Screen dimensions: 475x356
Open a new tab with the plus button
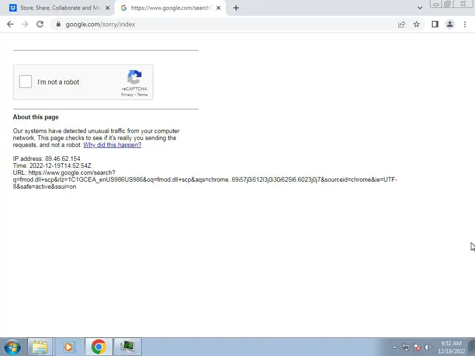pos(236,8)
